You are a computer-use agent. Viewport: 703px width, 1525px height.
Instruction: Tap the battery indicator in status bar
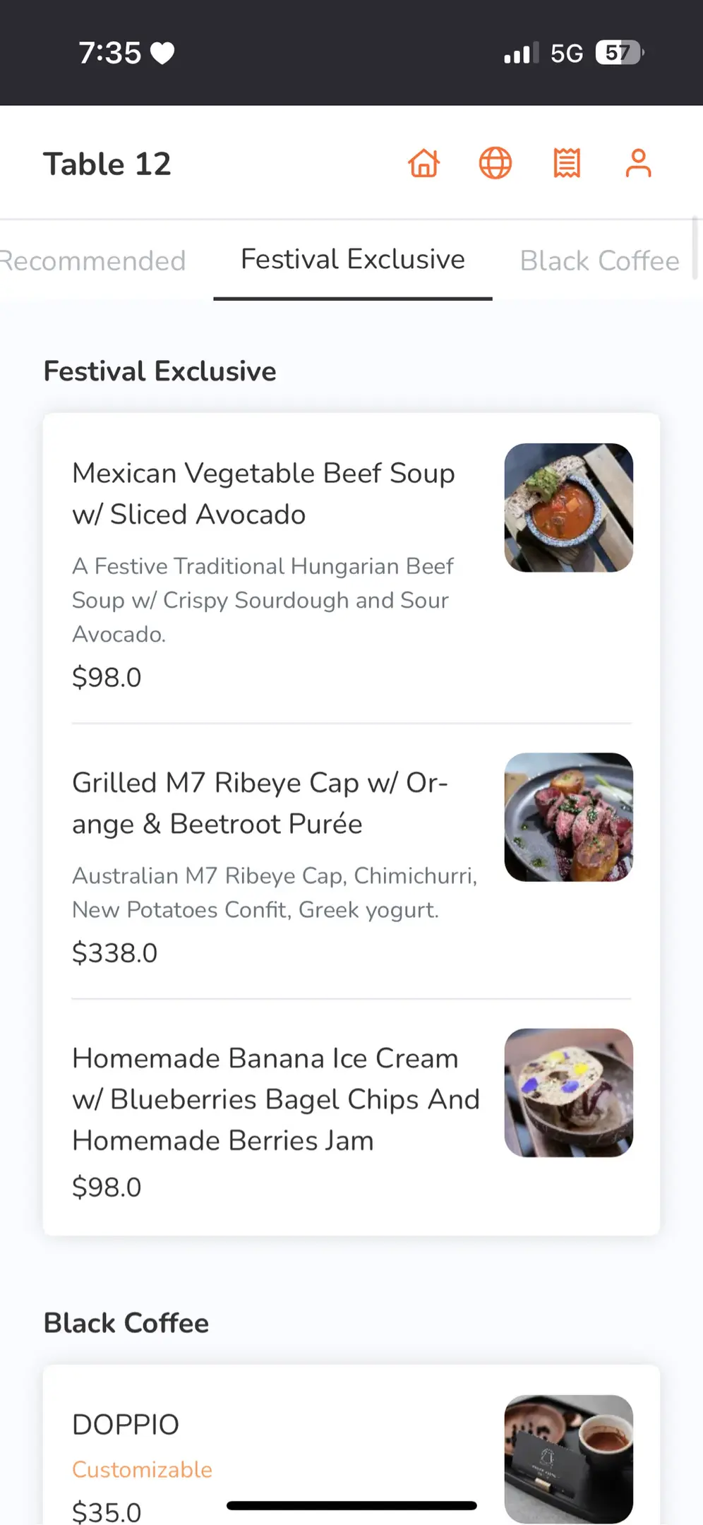click(x=619, y=53)
